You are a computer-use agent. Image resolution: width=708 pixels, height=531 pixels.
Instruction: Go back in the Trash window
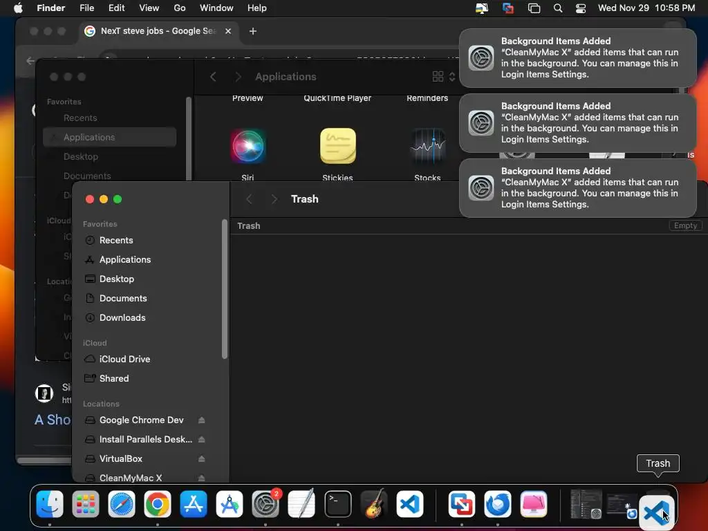coord(249,199)
